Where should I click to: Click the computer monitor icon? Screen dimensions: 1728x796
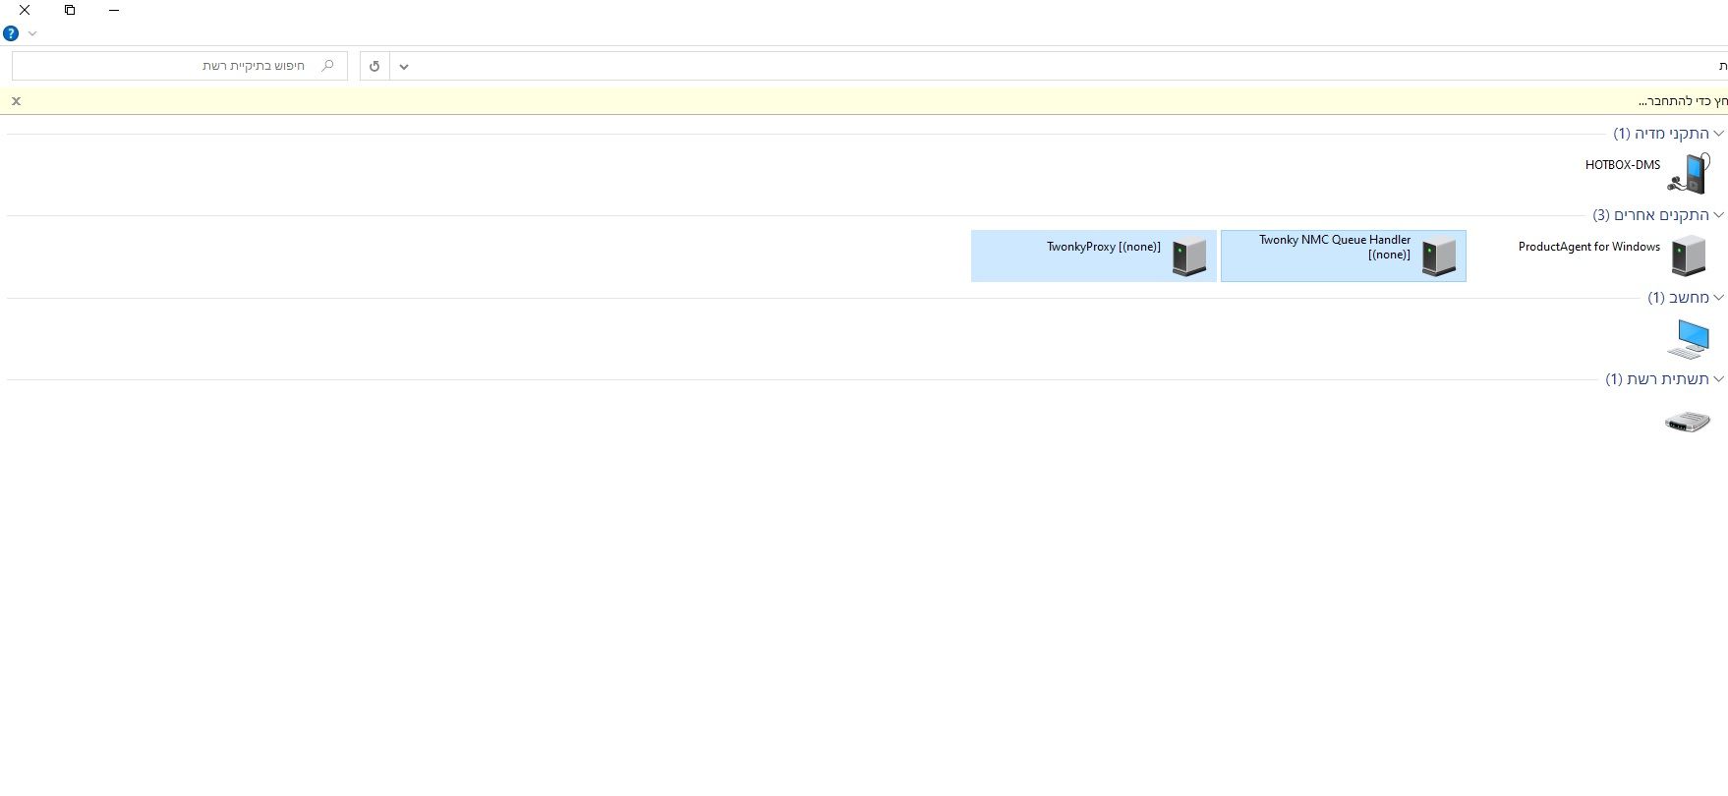(1688, 339)
